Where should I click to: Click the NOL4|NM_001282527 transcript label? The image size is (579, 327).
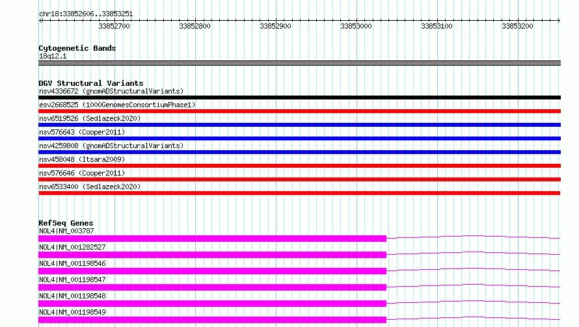point(72,247)
